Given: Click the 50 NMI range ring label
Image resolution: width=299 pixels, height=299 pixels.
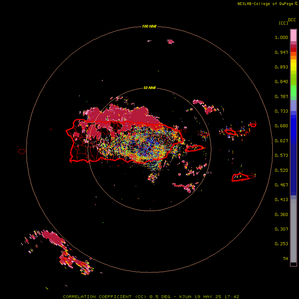Looking at the screenshot, I should 149,88.
